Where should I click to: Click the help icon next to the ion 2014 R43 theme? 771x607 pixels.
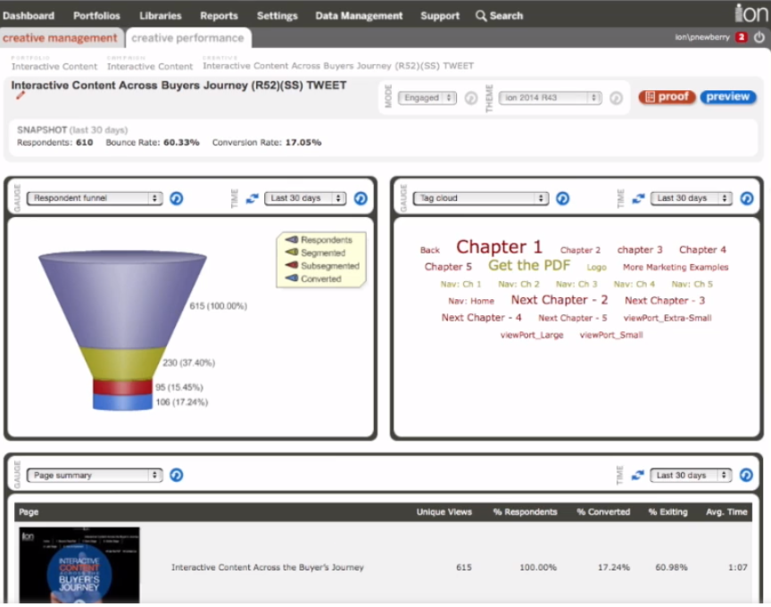616,99
